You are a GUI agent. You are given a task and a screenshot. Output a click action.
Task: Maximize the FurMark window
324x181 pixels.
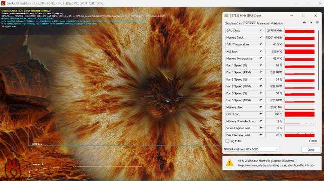point(308,3)
